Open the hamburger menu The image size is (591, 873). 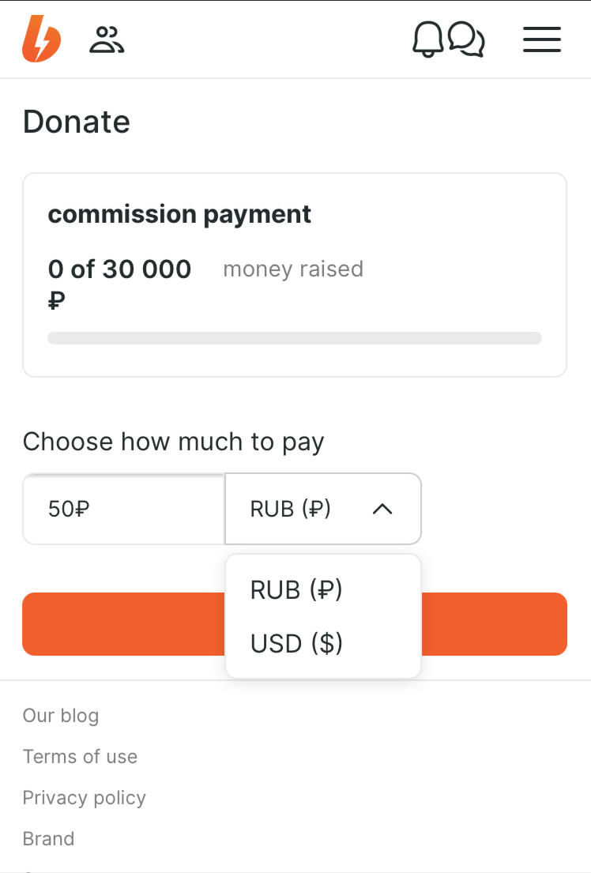pos(541,40)
